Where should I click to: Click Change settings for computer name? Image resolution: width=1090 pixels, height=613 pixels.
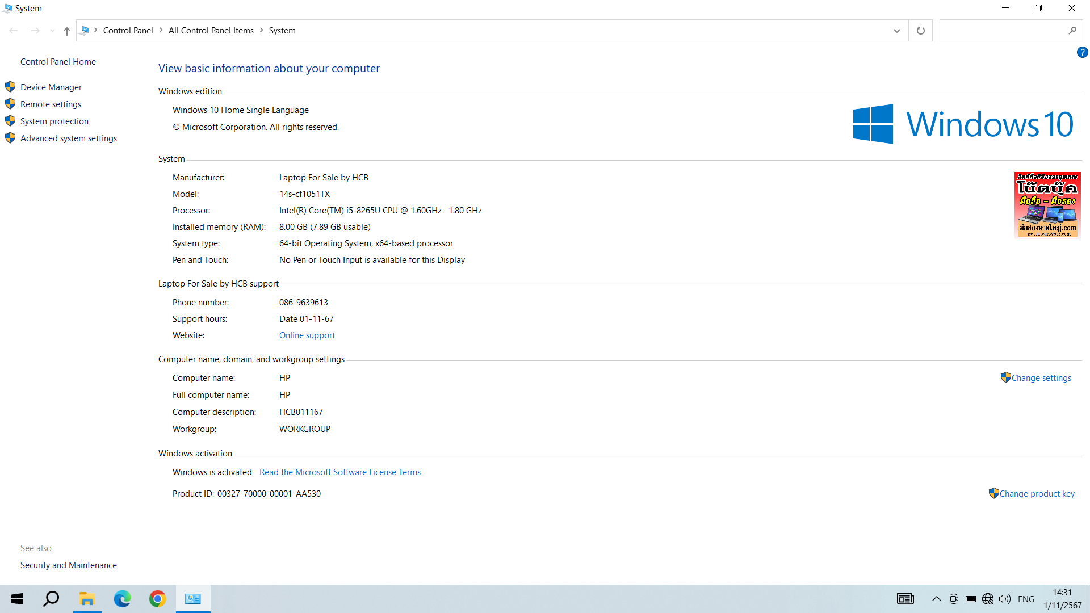click(x=1041, y=378)
